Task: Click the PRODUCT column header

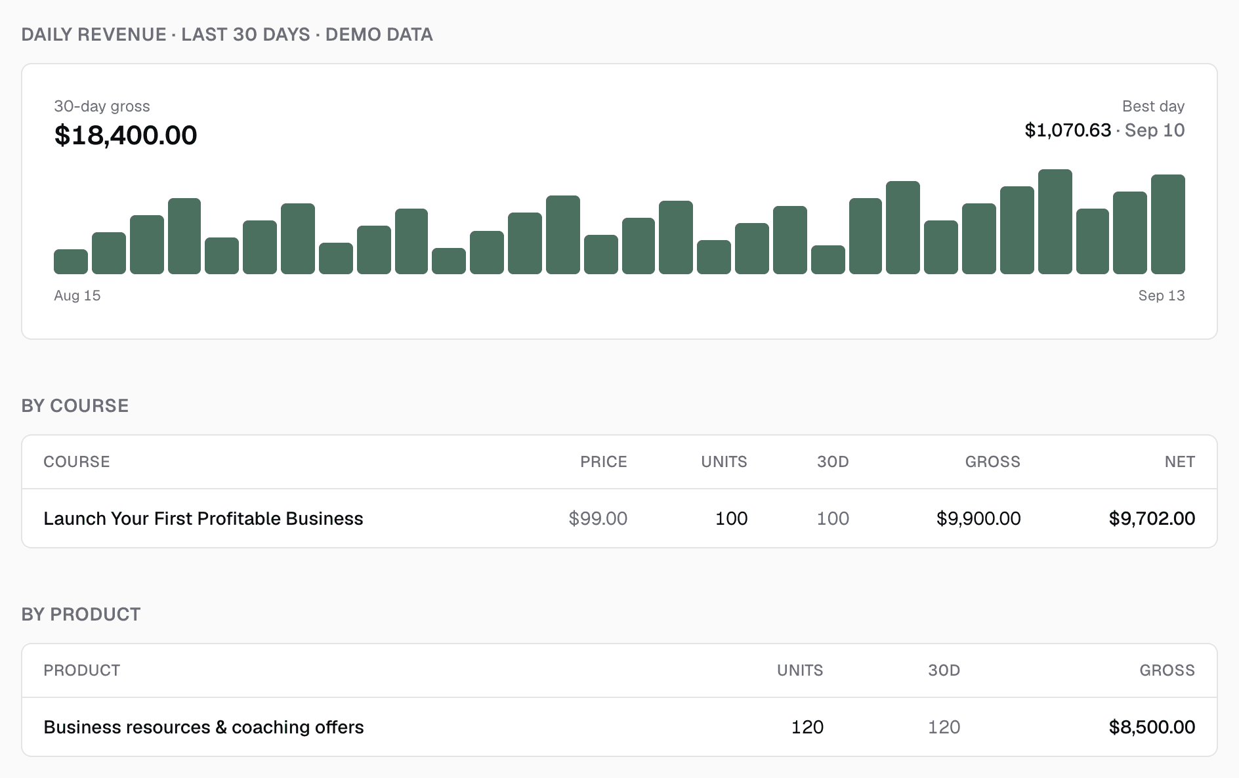Action: point(82,670)
